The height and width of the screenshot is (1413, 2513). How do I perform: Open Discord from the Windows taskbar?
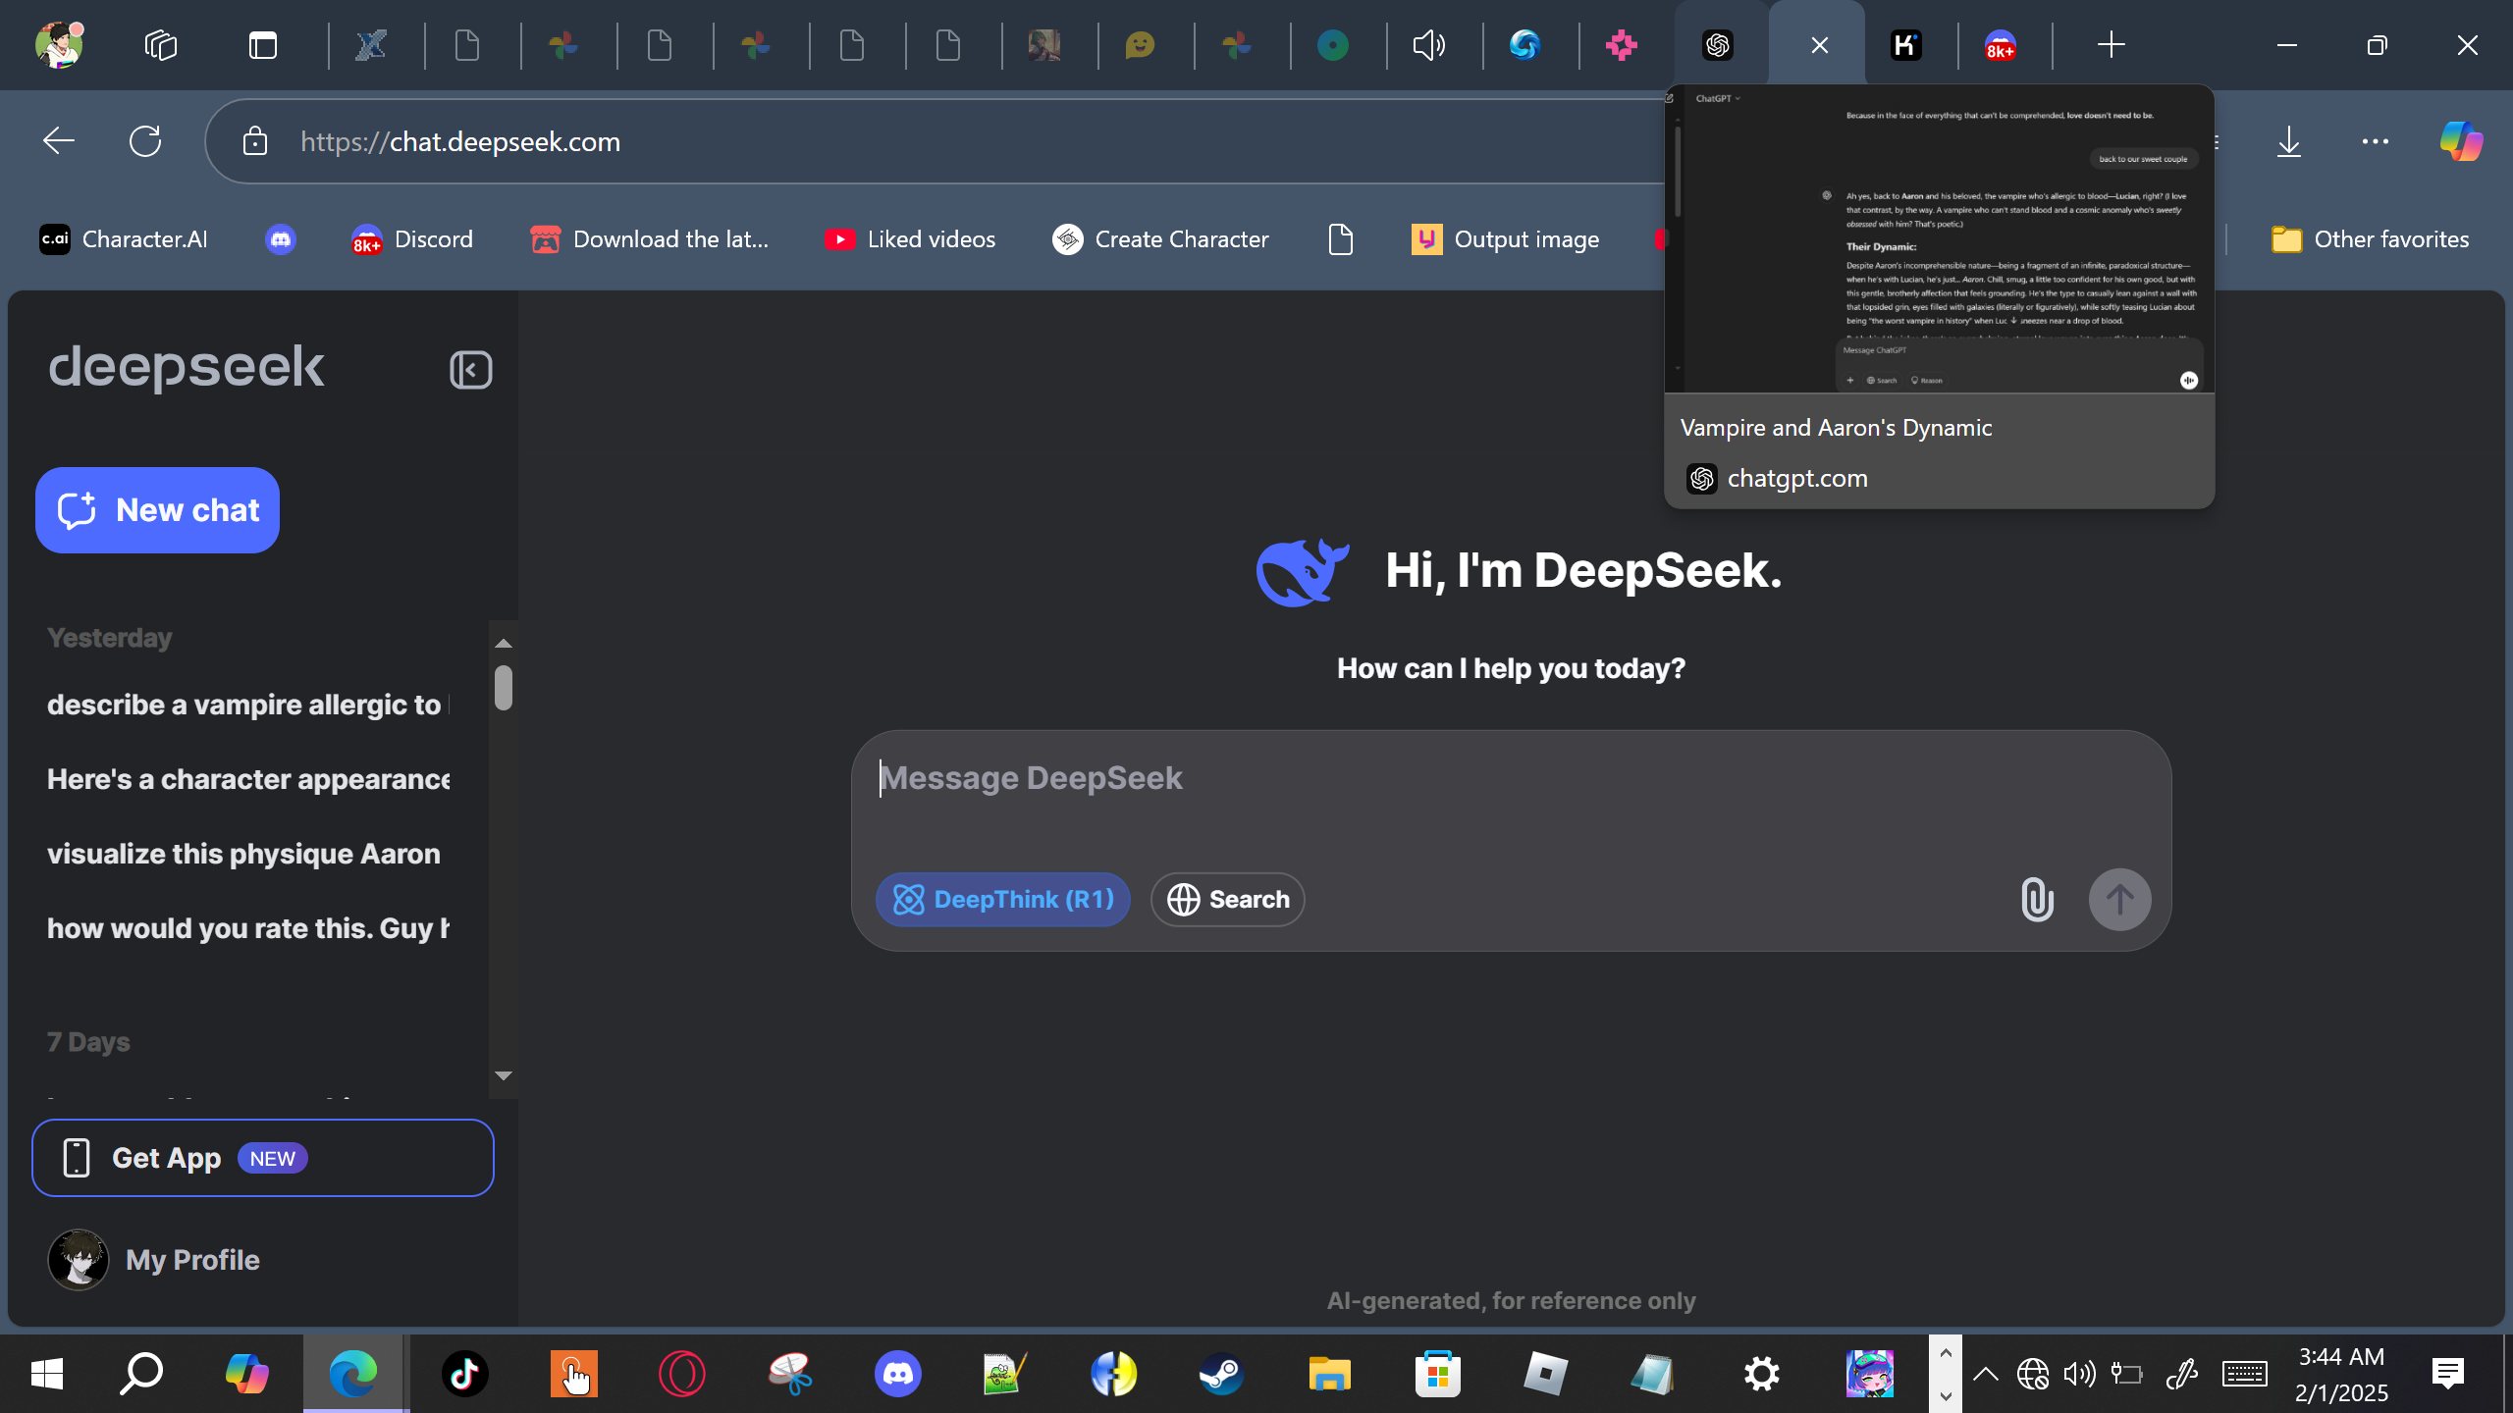pos(897,1373)
